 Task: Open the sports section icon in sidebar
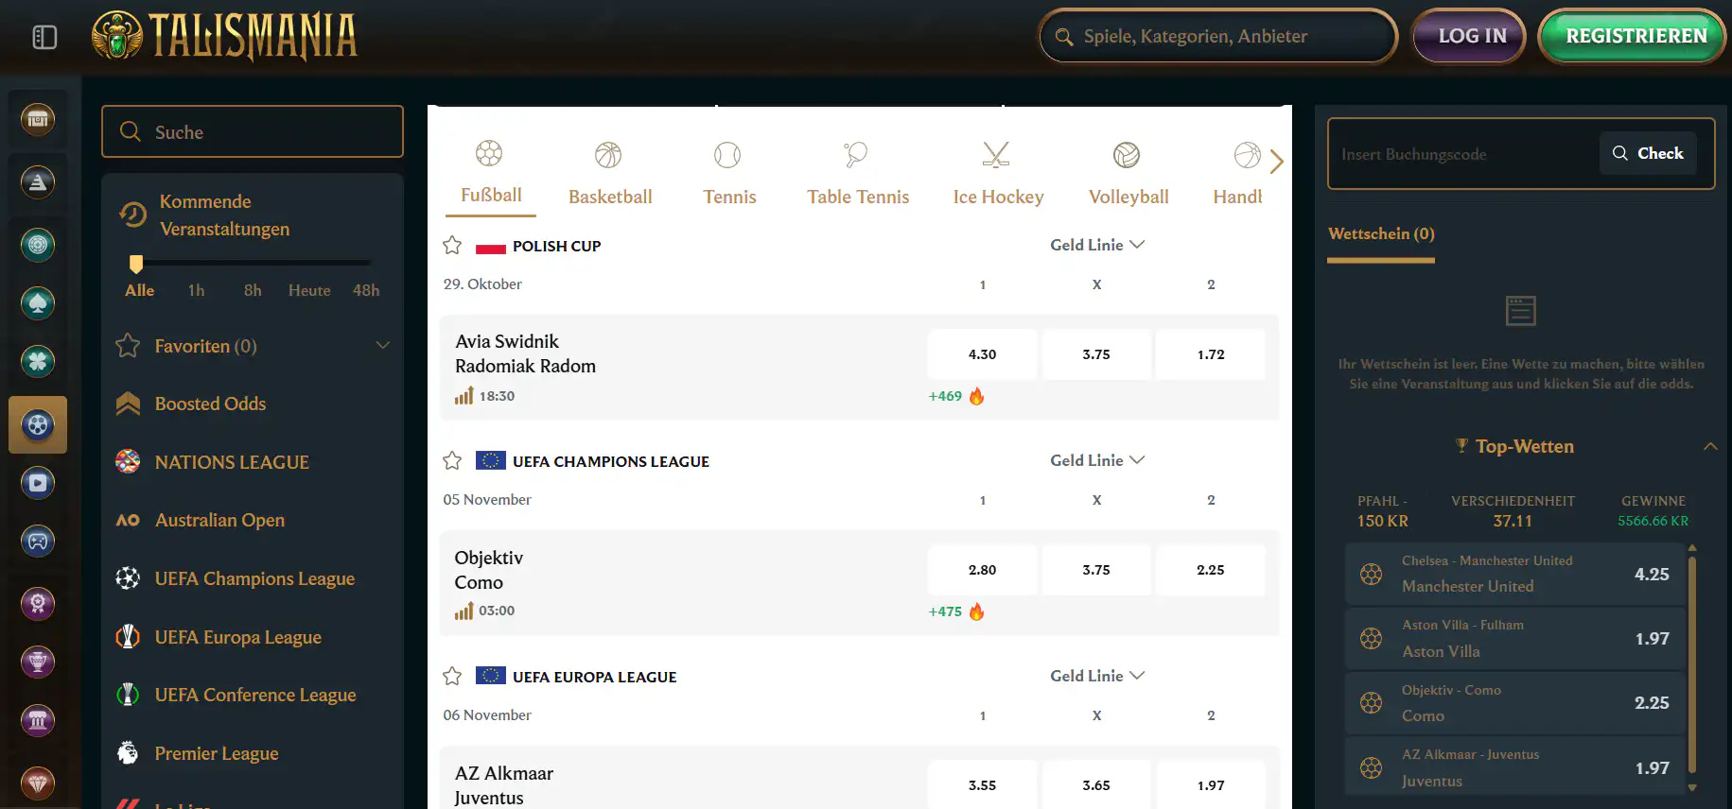(38, 425)
